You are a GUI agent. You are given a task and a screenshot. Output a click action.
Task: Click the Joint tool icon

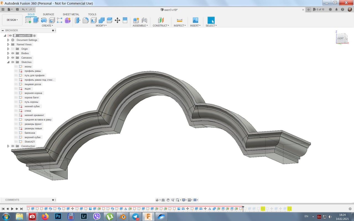[x=144, y=20]
